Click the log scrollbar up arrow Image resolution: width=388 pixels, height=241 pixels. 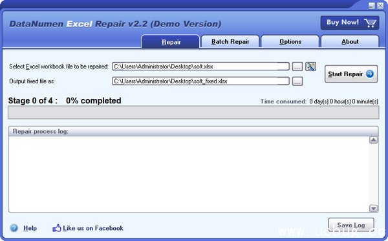373,140
